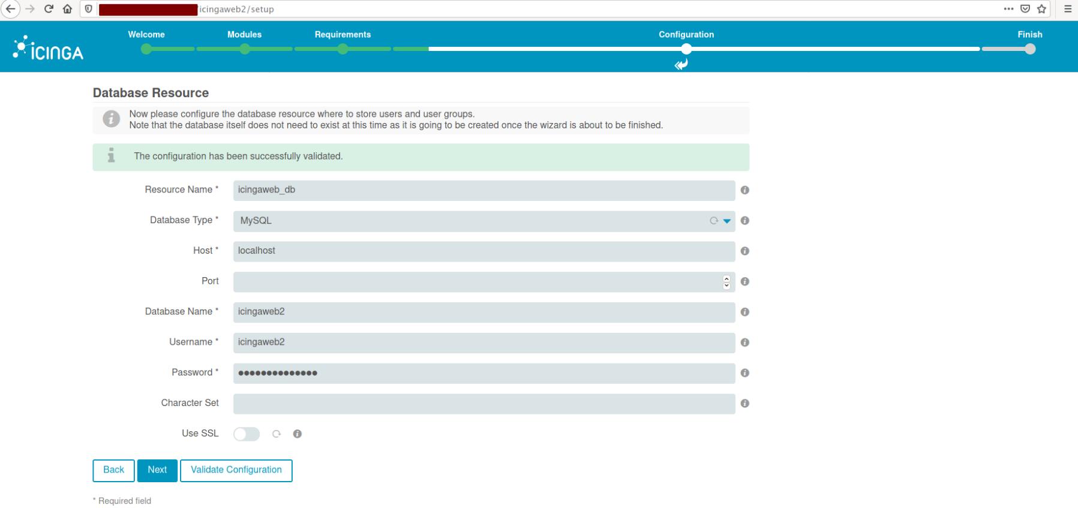Click the successfully validated notification message
Viewport: 1078px width, 508px height.
pyautogui.click(x=421, y=157)
